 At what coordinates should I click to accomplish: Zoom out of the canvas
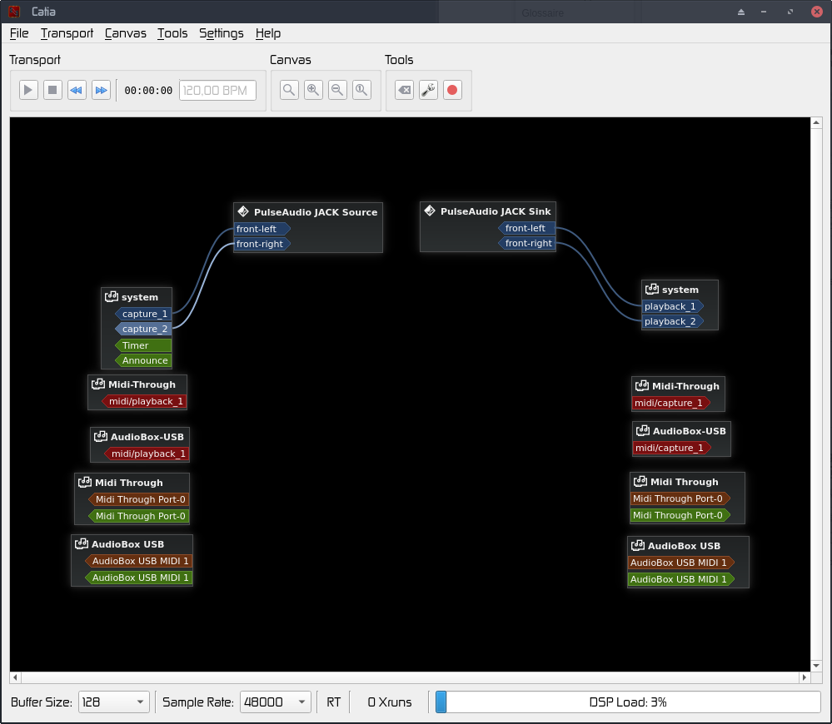pos(337,90)
